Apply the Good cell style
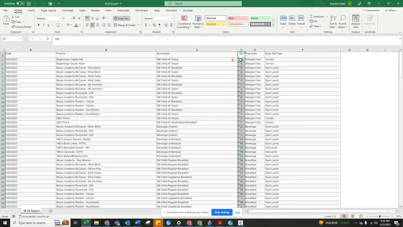The width and height of the screenshot is (403, 227). [260, 18]
